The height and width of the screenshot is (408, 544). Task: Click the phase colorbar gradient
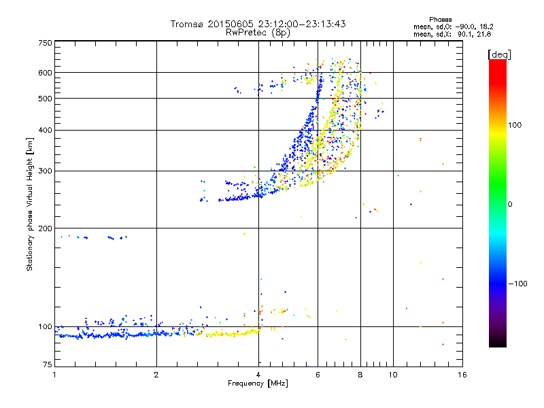tap(498, 203)
